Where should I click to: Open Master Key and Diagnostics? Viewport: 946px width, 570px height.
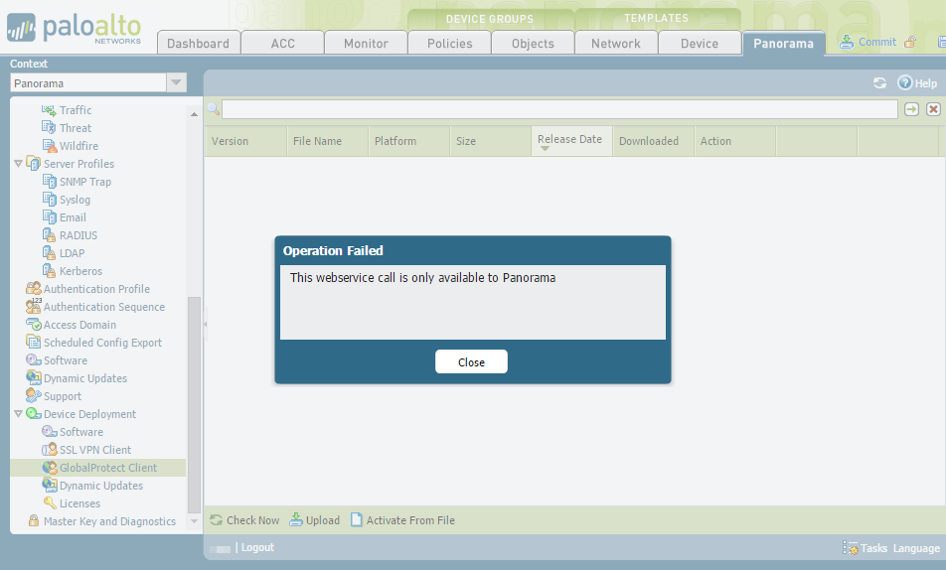point(109,521)
